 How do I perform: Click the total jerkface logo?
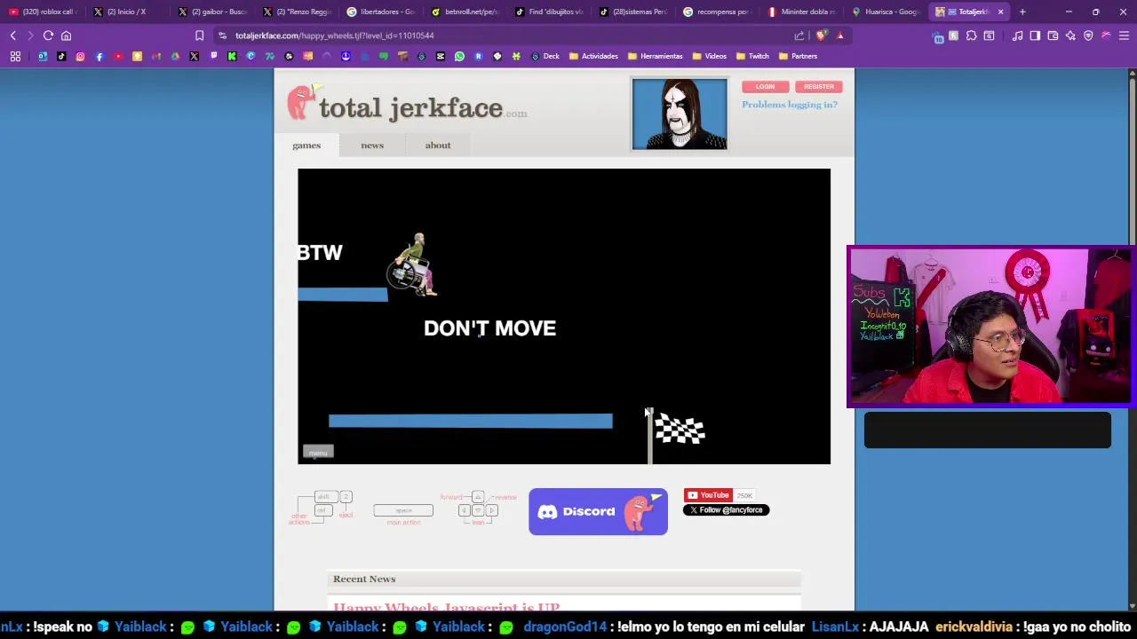tap(407, 106)
